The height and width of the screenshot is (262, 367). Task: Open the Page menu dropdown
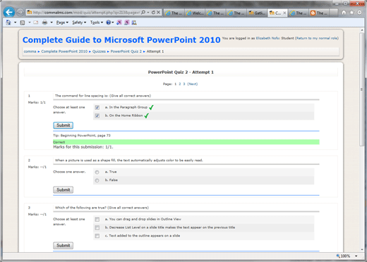(x=62, y=23)
